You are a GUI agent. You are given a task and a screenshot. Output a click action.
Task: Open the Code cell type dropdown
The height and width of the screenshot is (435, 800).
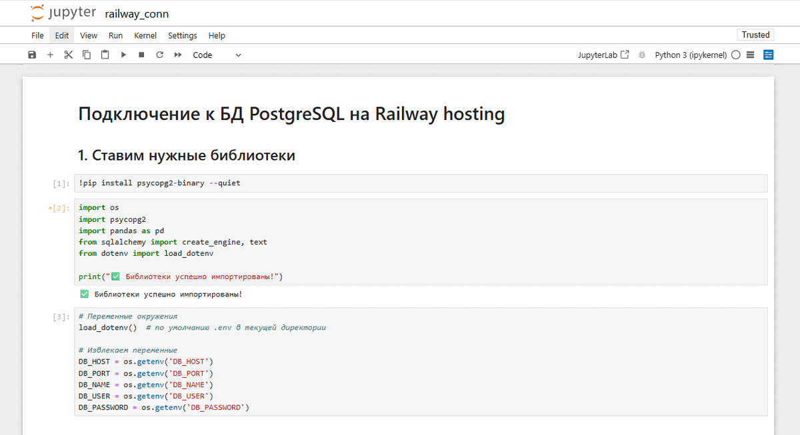point(217,55)
